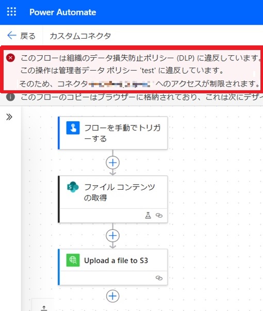Click the connection link icon on the SharePoint card
263x311 pixels.
click(x=159, y=216)
